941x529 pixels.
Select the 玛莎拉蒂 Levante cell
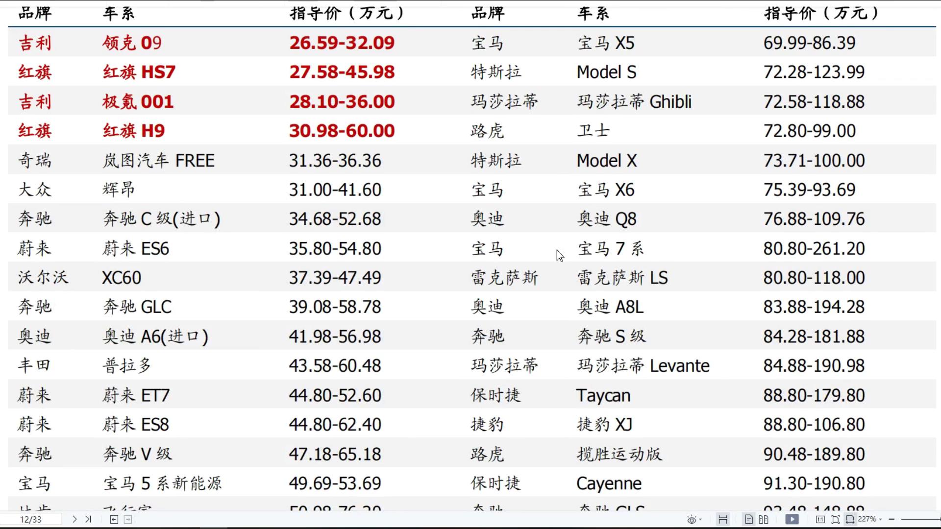click(644, 365)
